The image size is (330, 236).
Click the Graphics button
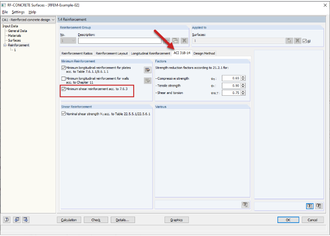(177, 220)
